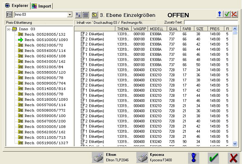Click label icon of E9321D color 17 size 36 row
242x164 pixels.
click(x=83, y=75)
